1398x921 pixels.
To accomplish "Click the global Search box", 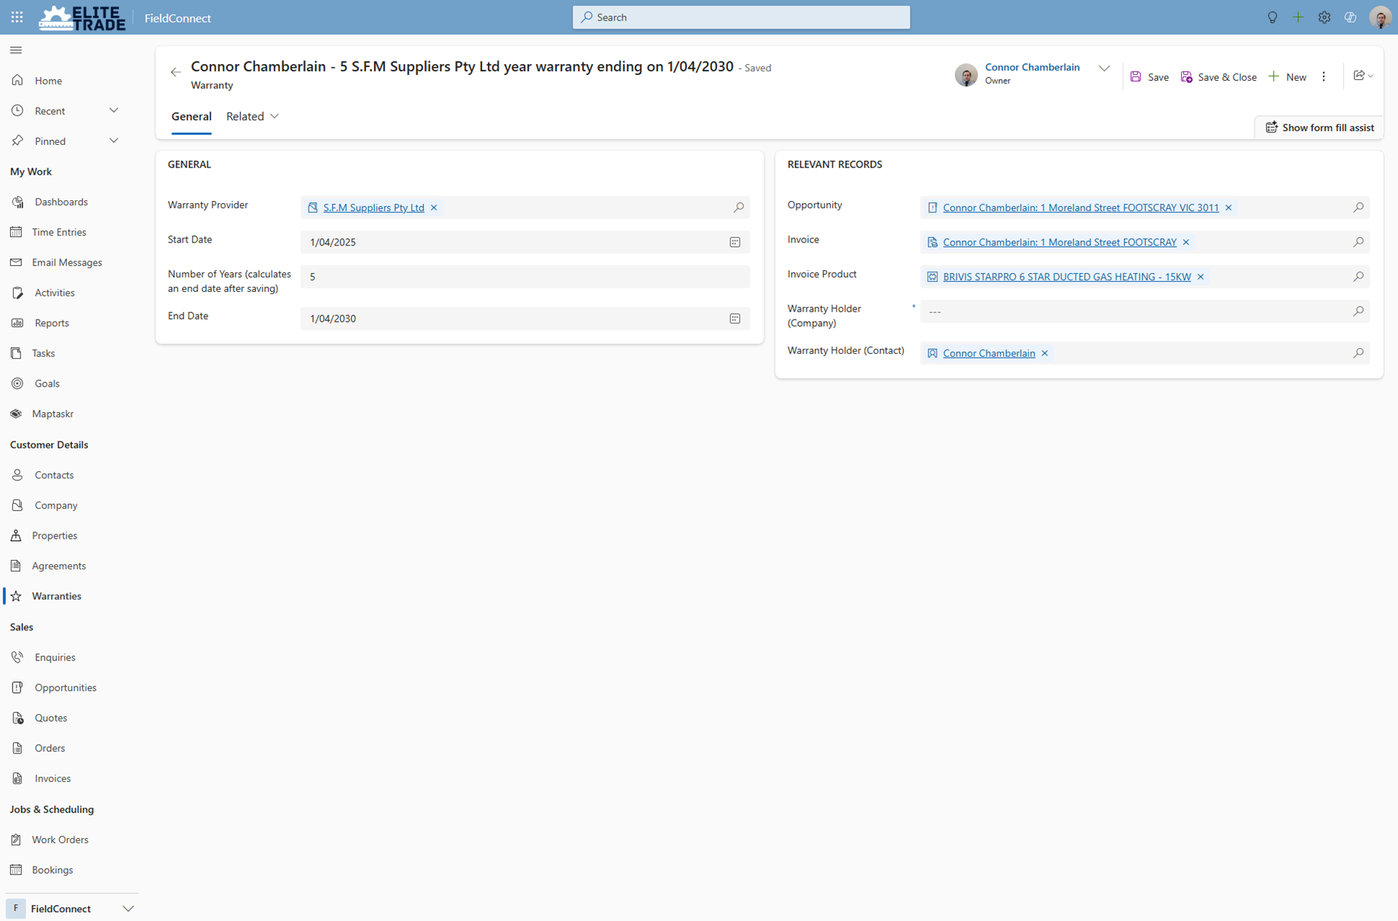I will (741, 17).
